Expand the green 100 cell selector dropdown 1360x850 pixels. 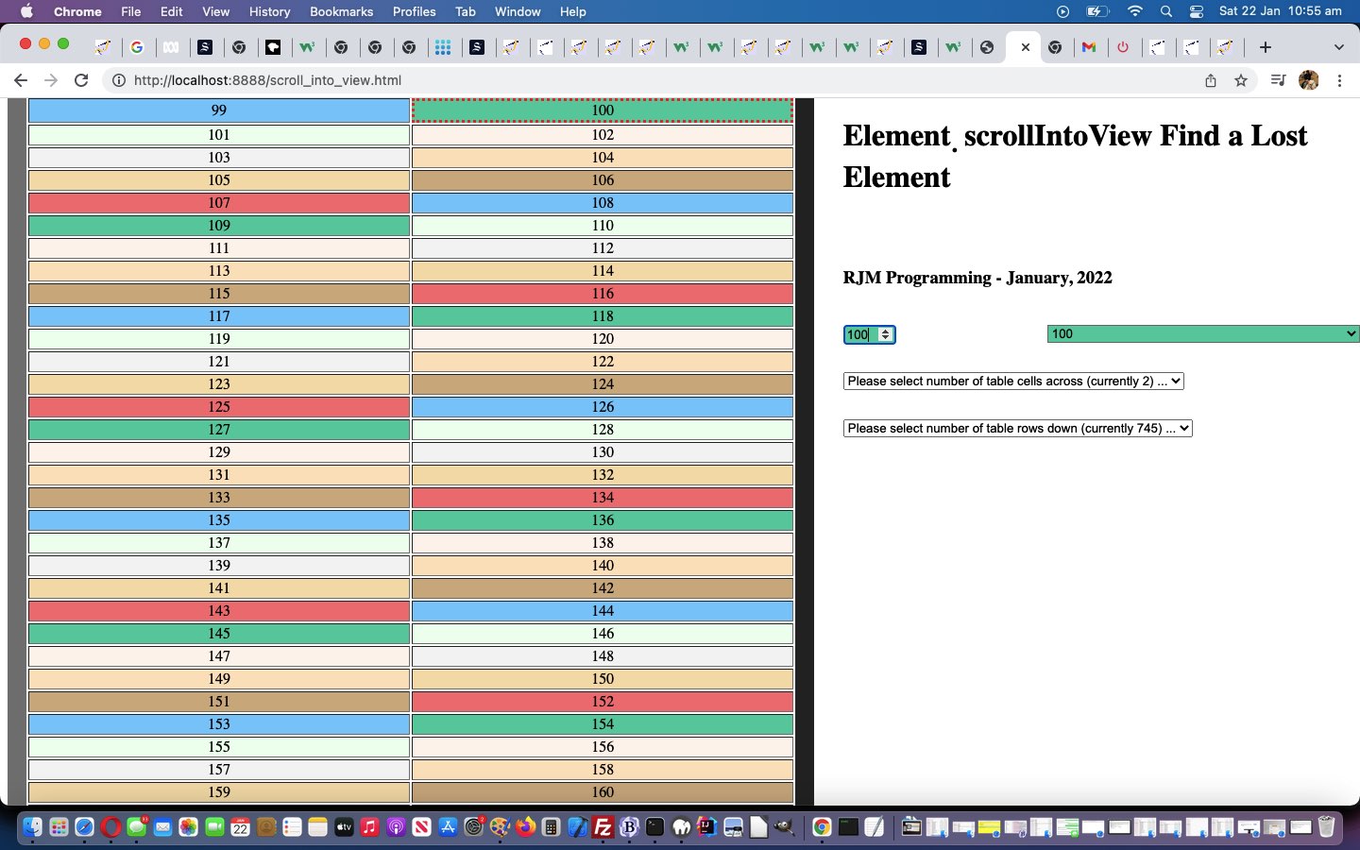(1202, 333)
